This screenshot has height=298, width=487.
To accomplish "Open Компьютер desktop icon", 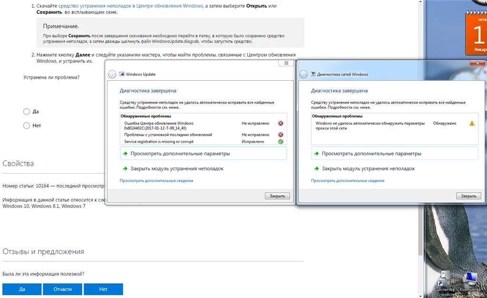I will pyautogui.click(x=470, y=282).
